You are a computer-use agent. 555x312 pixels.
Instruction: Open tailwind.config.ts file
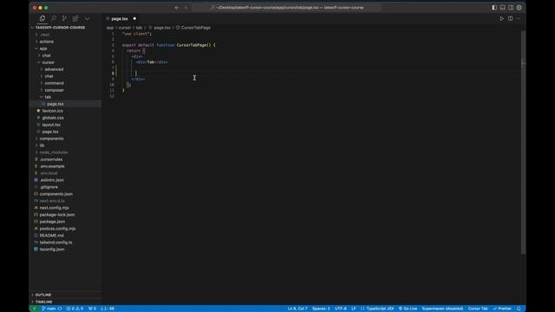click(55, 243)
